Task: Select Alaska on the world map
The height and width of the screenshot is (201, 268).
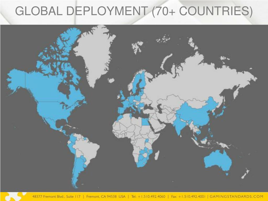Action: click(x=16, y=80)
